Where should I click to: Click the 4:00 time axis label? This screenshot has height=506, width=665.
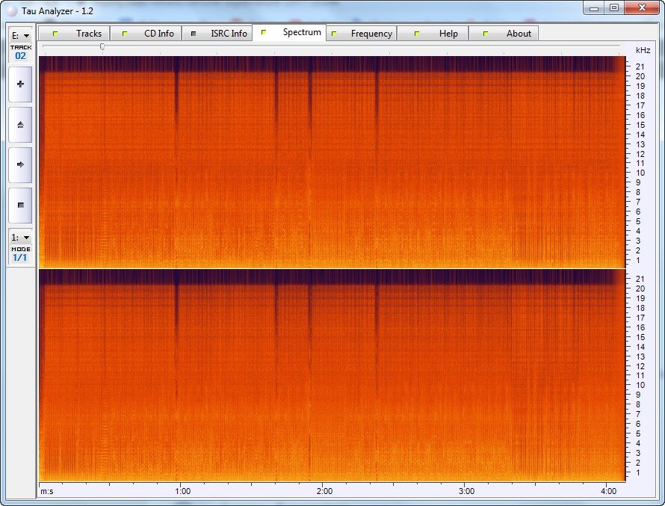[609, 491]
